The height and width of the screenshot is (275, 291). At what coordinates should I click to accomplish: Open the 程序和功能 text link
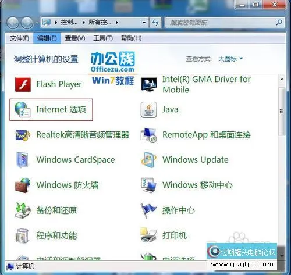(x=56, y=235)
